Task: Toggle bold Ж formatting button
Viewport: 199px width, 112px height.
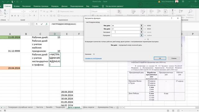Action: (12, 16)
